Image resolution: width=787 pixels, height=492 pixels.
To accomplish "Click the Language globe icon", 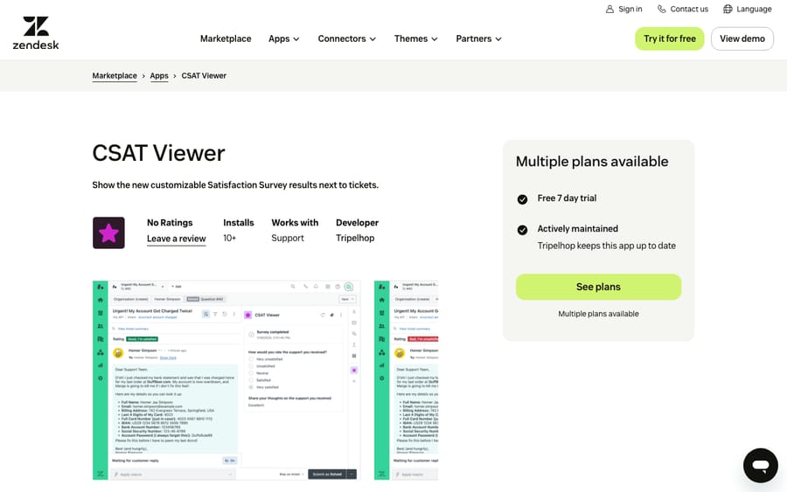I will (728, 9).
